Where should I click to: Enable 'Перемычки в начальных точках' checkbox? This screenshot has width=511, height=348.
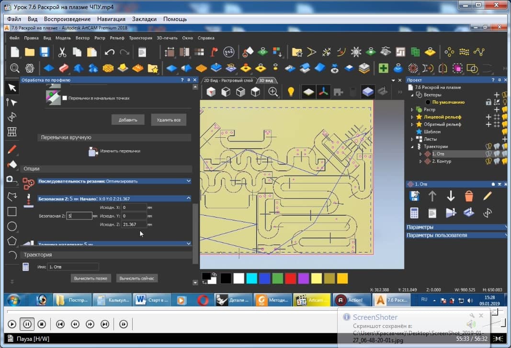click(x=65, y=98)
